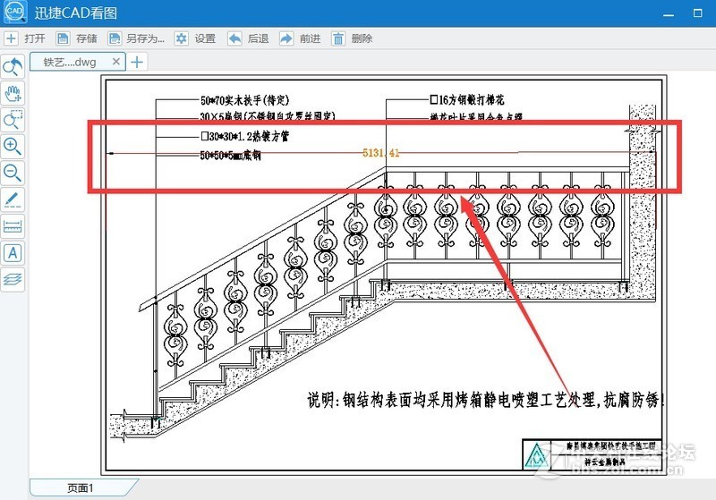The image size is (716, 500).
Task: Click the 删除 label
Action: pyautogui.click(x=362, y=38)
